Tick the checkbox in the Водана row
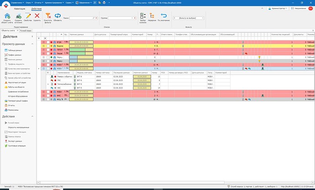 pyautogui.click(x=48, y=46)
